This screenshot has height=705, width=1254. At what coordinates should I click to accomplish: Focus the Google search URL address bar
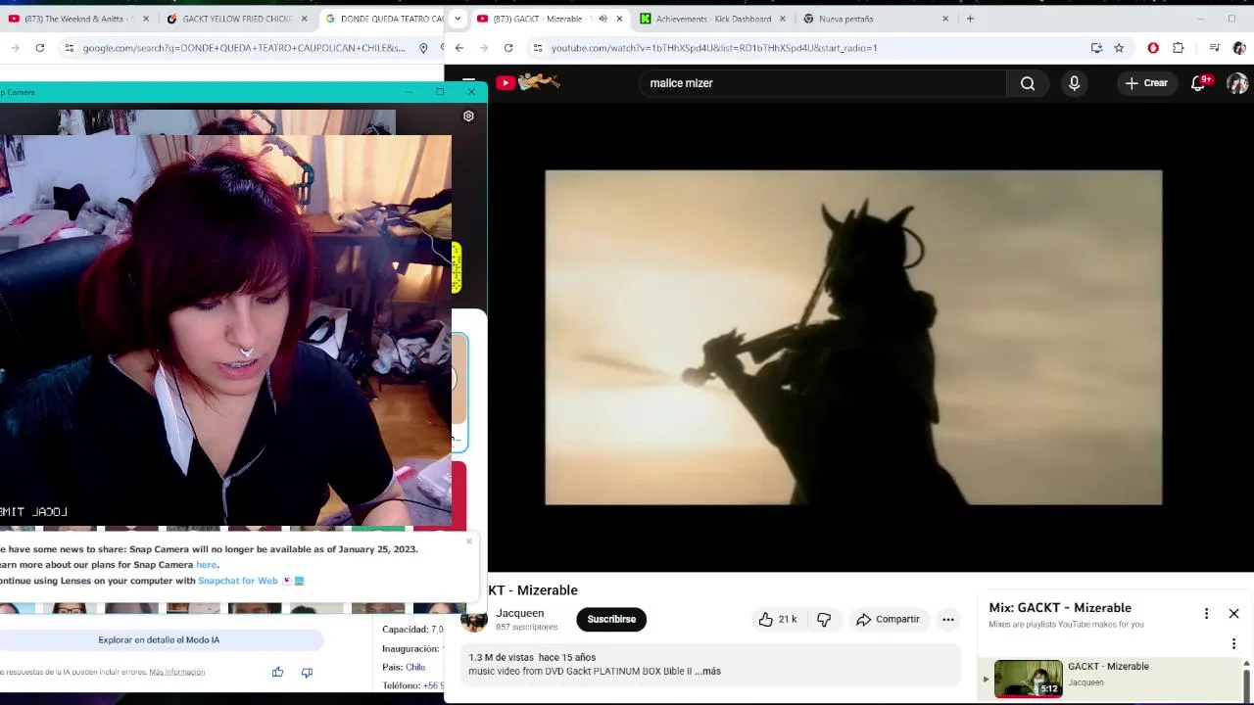tap(245, 48)
